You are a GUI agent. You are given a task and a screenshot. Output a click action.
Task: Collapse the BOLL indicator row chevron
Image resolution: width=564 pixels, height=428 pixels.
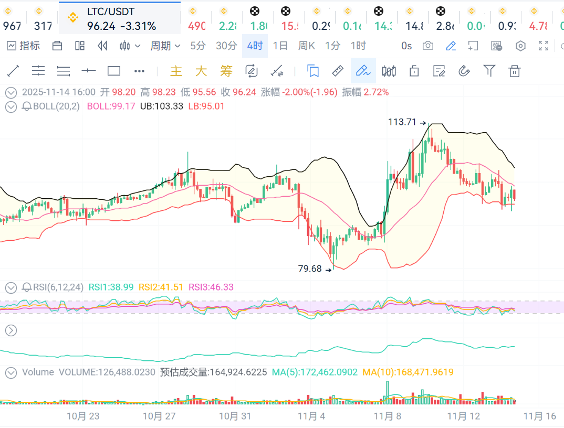click(x=11, y=106)
